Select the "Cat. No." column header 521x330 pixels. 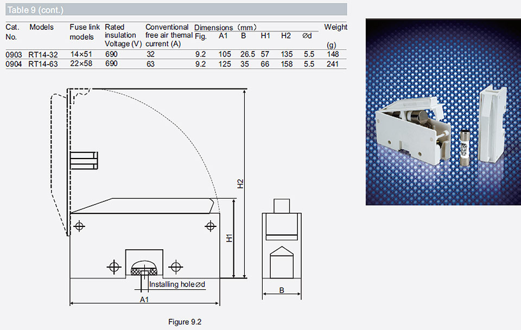tap(12, 32)
